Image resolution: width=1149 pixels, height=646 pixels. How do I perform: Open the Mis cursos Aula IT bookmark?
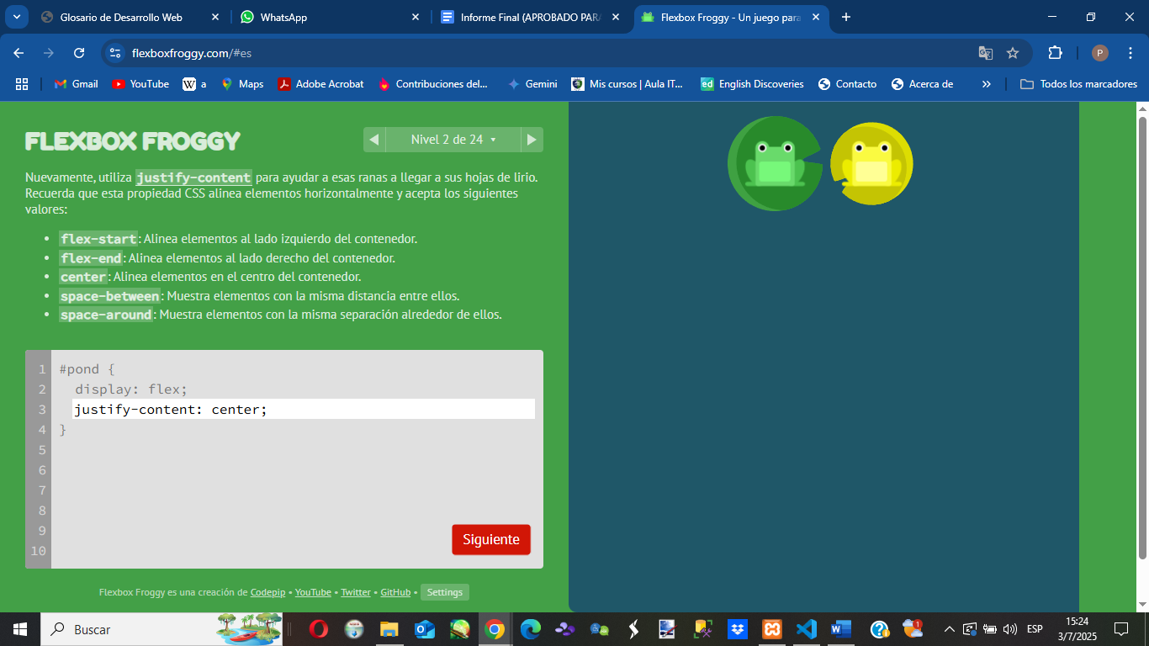(x=627, y=84)
